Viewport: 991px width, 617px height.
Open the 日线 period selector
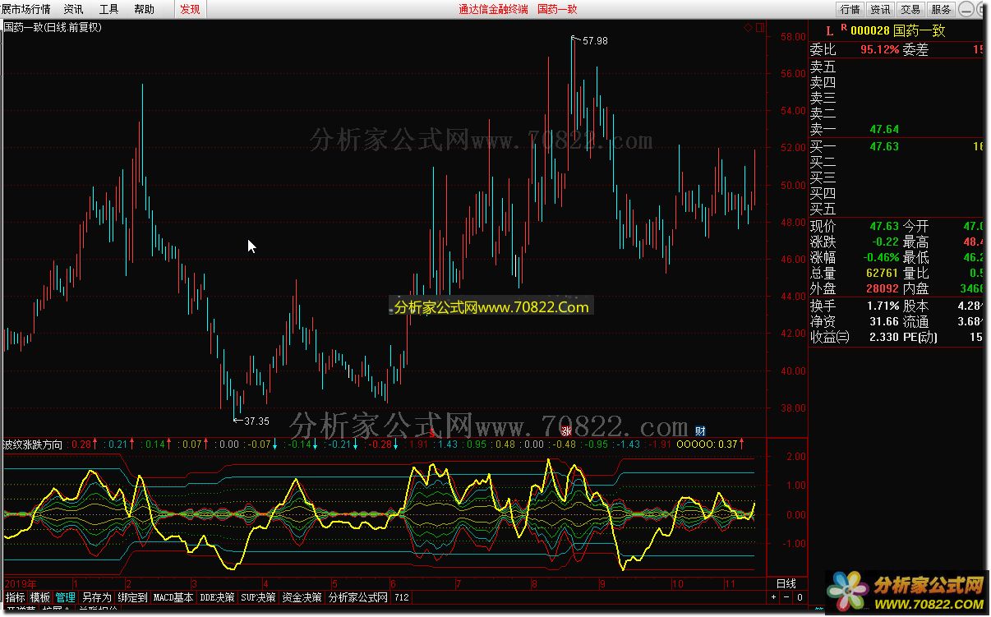click(786, 583)
